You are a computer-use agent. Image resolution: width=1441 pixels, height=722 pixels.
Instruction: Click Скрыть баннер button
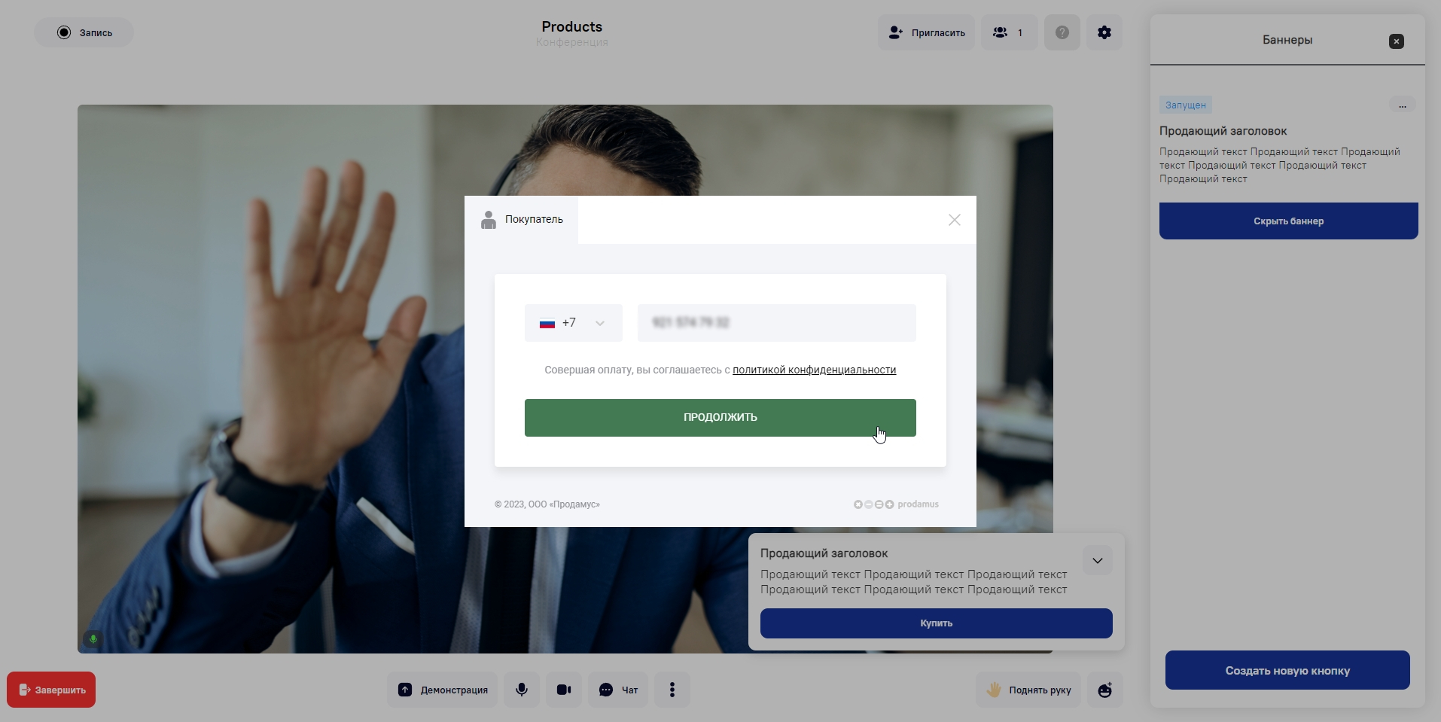tap(1289, 221)
